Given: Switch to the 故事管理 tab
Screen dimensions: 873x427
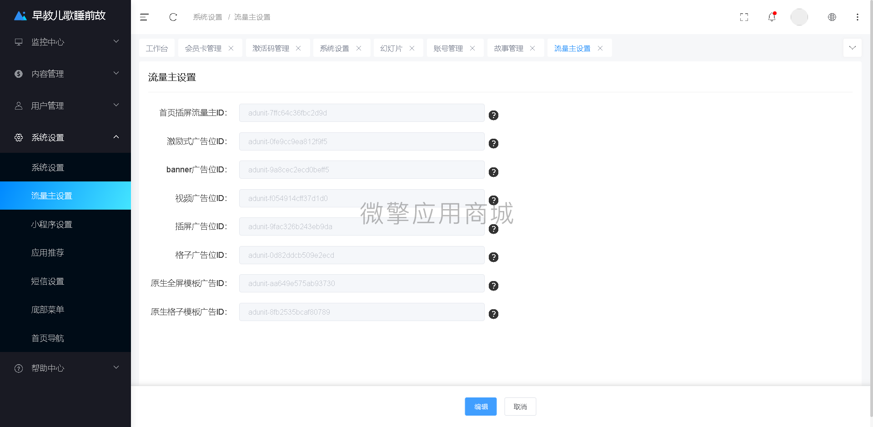Looking at the screenshot, I should (x=509, y=48).
